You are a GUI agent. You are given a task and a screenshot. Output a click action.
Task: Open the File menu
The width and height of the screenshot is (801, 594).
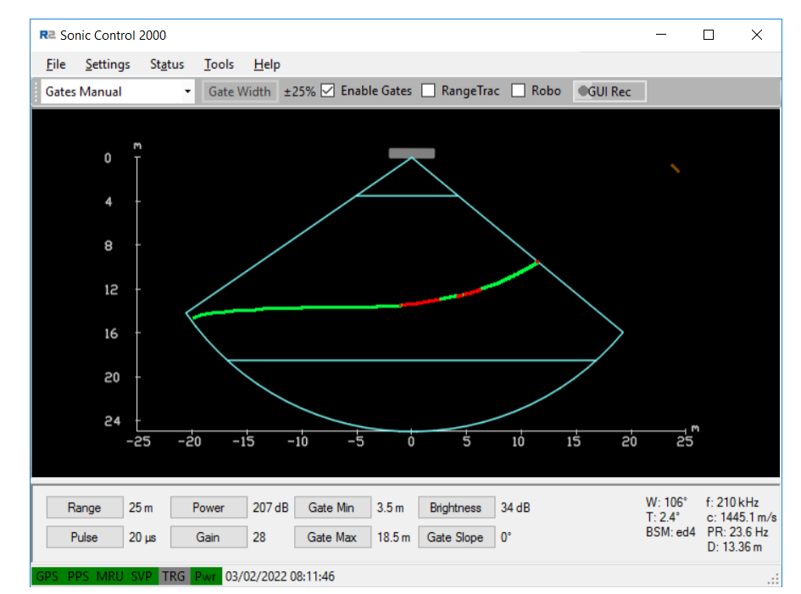click(x=56, y=64)
